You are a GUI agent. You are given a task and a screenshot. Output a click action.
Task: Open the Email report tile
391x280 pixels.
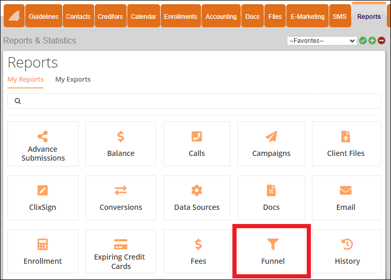pos(347,198)
